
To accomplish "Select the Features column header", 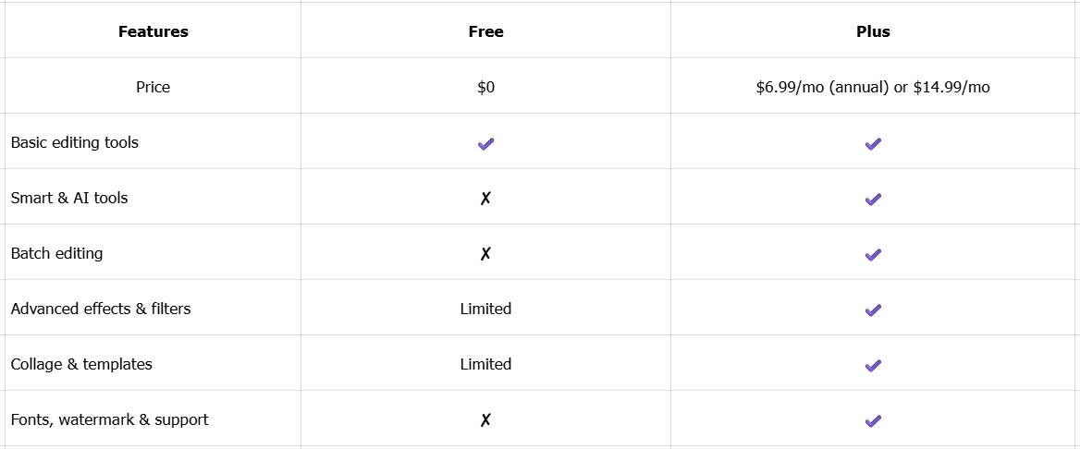I will click(x=153, y=31).
